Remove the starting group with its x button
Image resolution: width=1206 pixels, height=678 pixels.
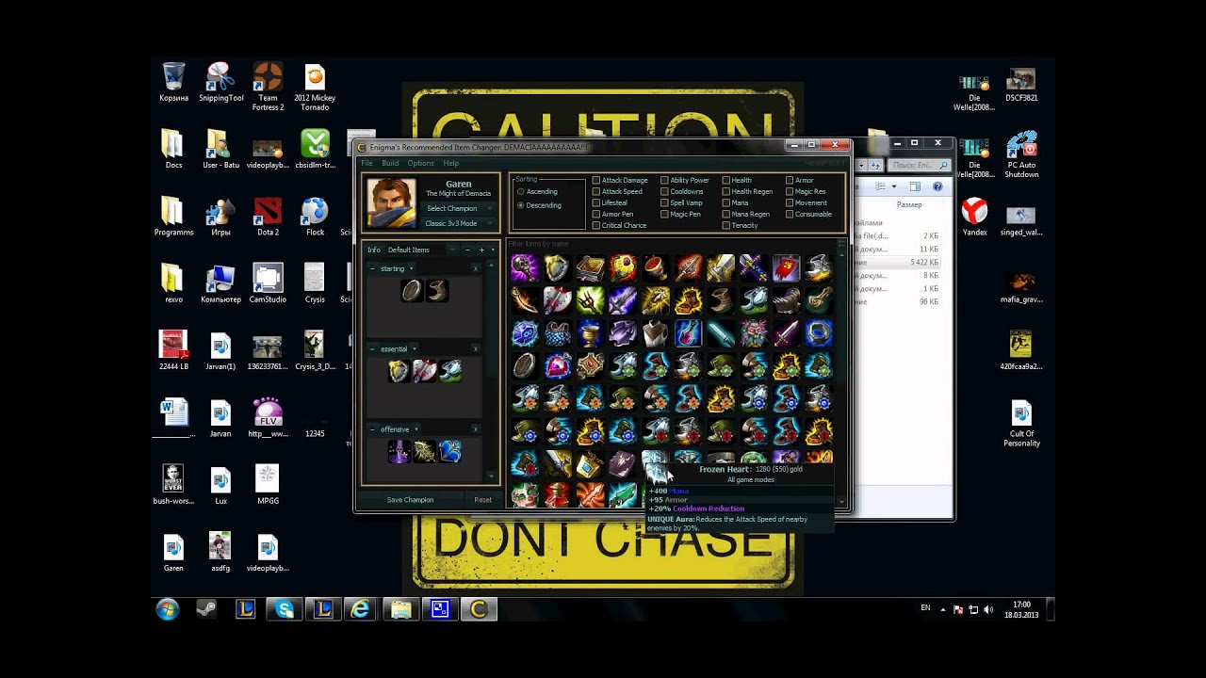click(x=475, y=268)
